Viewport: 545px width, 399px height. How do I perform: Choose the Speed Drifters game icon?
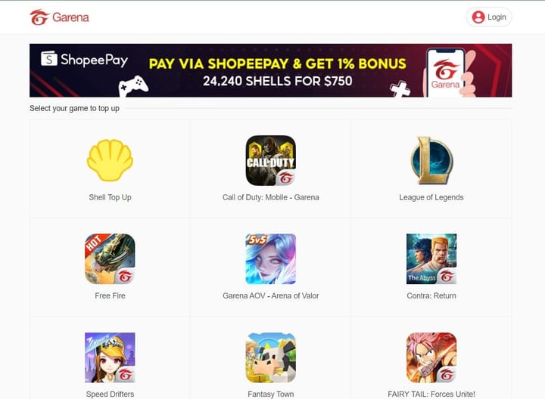[x=110, y=357]
